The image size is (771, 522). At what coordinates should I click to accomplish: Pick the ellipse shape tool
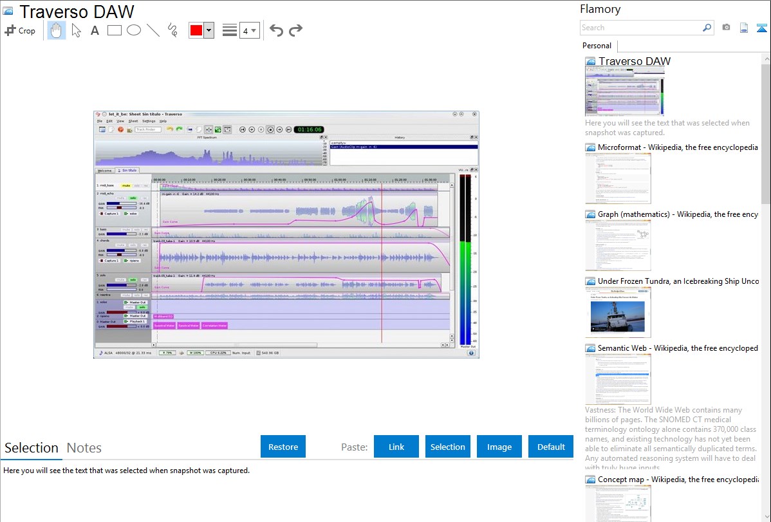tap(133, 30)
